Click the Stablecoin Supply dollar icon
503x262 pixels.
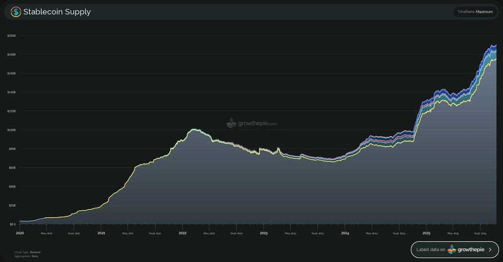[16, 12]
